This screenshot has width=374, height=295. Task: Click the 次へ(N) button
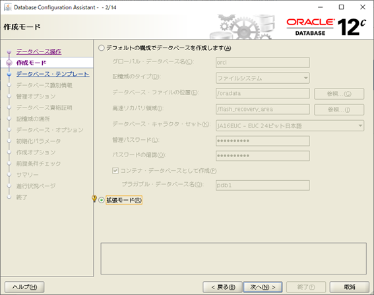coord(263,287)
